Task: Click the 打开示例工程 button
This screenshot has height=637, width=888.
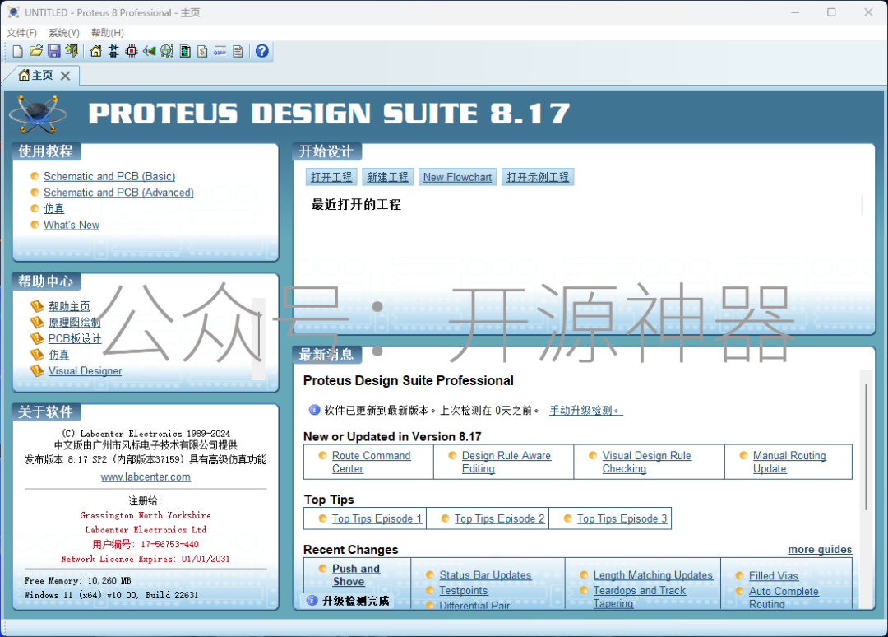Action: coord(538,178)
